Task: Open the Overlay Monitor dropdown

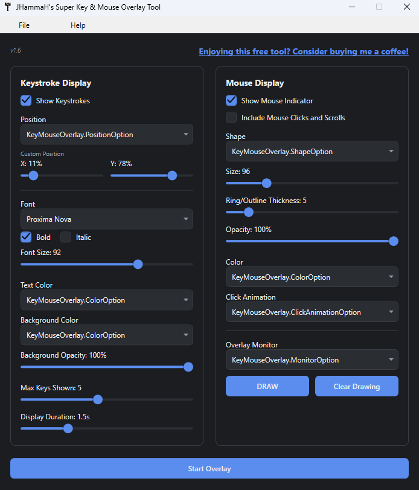Action: tap(312, 359)
